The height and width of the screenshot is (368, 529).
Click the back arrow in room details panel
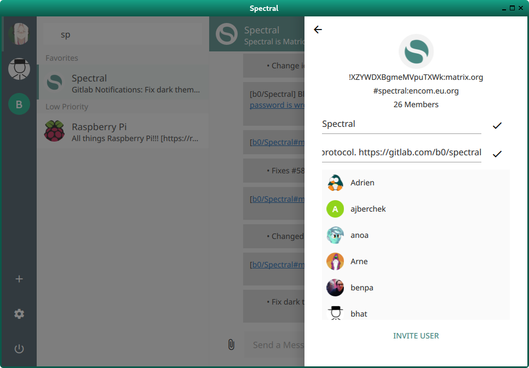[x=318, y=30]
